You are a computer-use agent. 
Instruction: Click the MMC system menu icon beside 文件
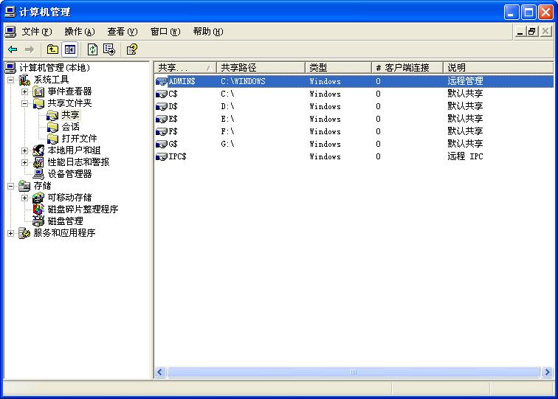[x=10, y=32]
